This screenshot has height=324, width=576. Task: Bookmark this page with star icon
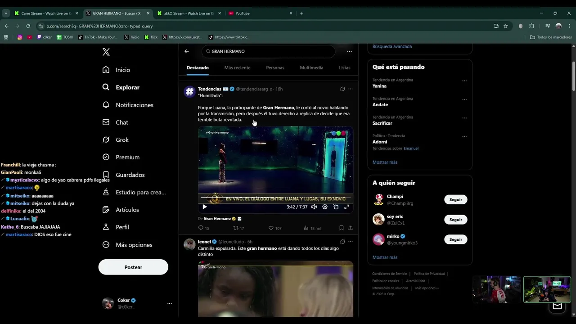(506, 26)
